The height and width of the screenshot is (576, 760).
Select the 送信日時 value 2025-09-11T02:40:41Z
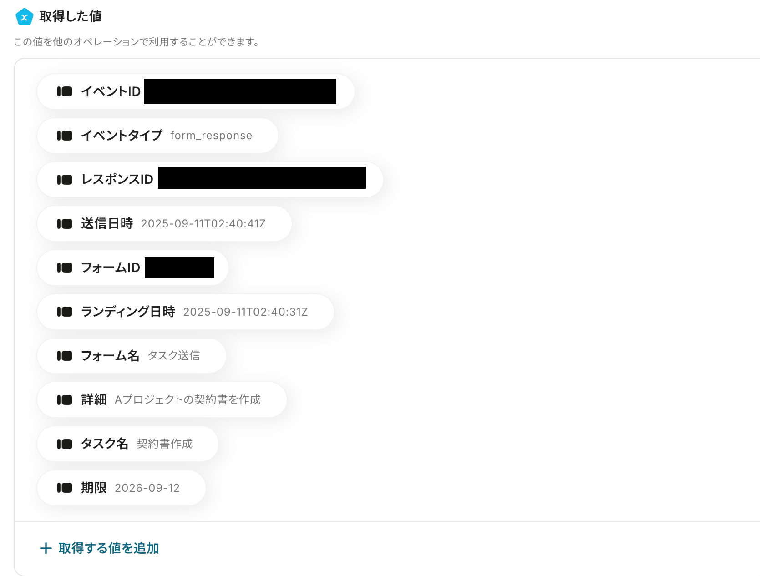203,224
